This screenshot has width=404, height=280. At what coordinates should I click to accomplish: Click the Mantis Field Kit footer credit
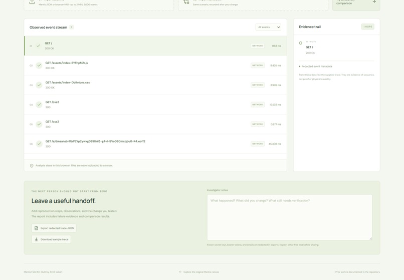point(43,272)
